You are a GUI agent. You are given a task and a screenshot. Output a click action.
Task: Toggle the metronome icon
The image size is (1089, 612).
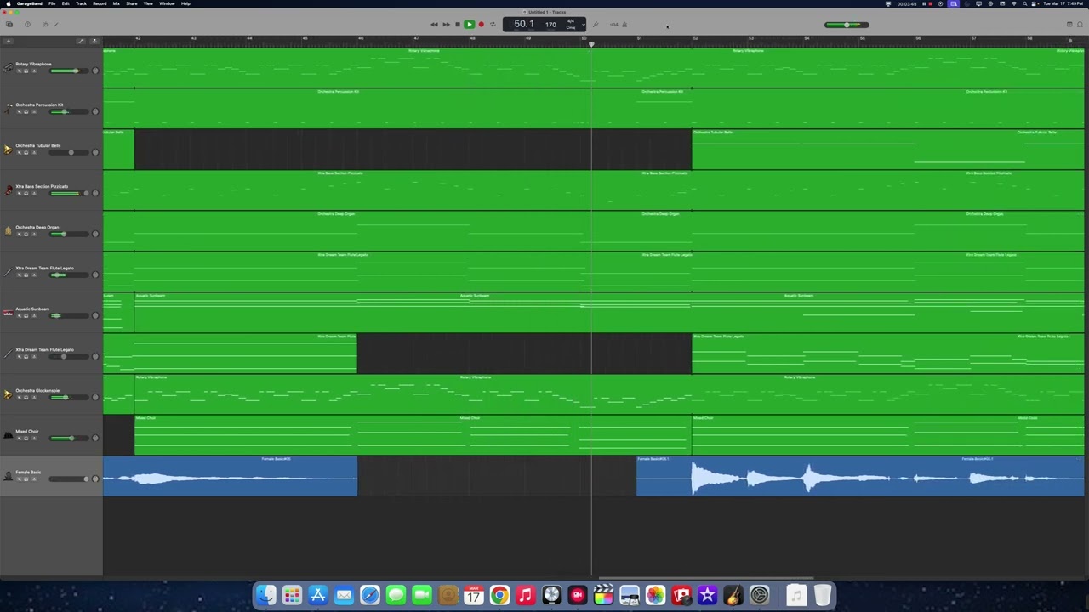[x=624, y=25]
